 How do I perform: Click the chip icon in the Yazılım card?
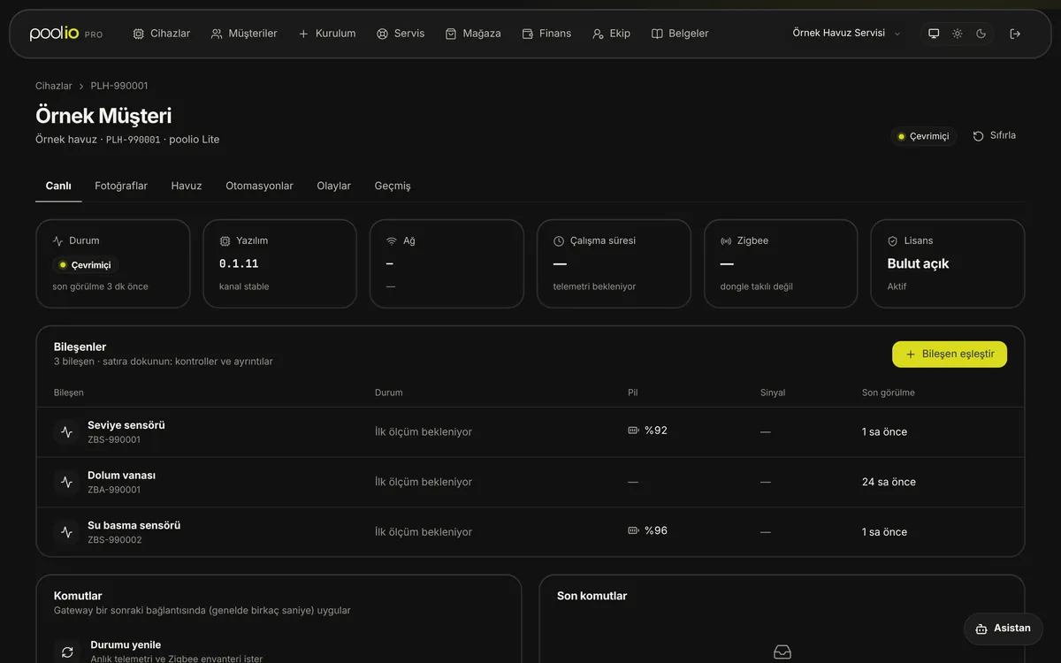(x=225, y=240)
